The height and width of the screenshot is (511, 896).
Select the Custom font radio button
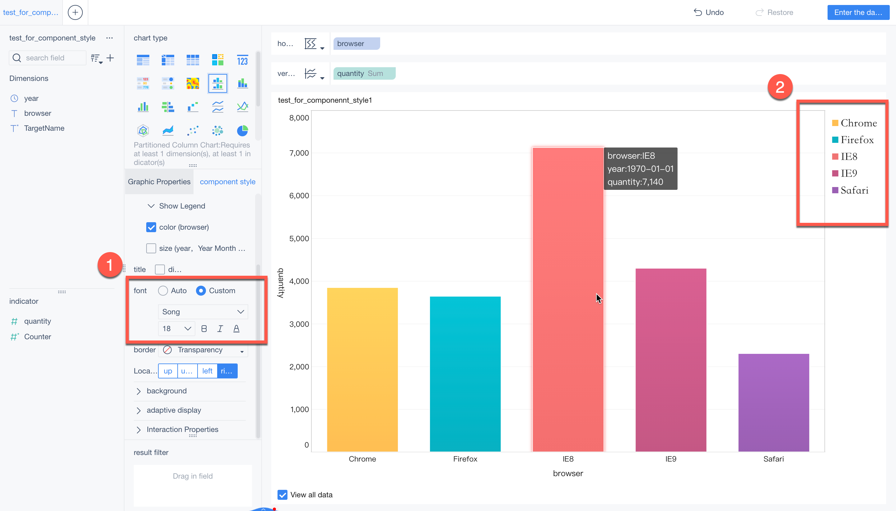tap(201, 291)
